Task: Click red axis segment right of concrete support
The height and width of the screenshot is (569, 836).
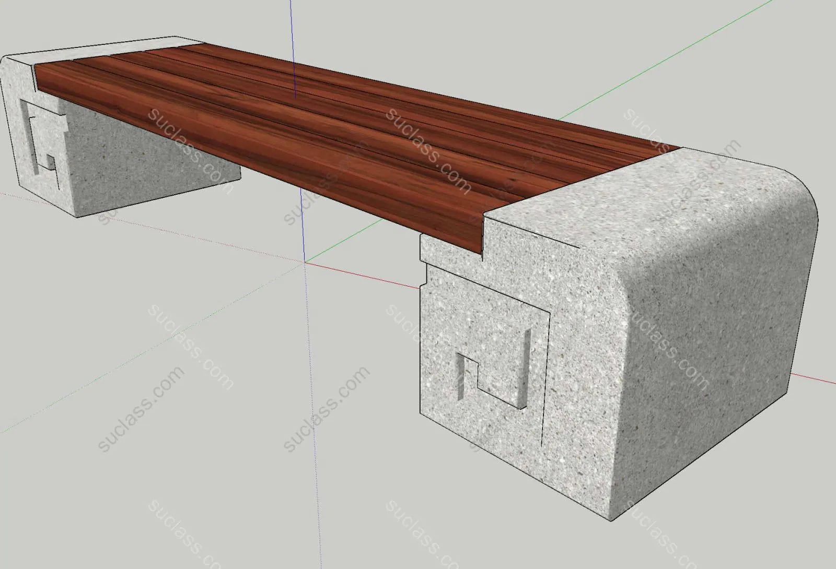Action: (x=815, y=378)
